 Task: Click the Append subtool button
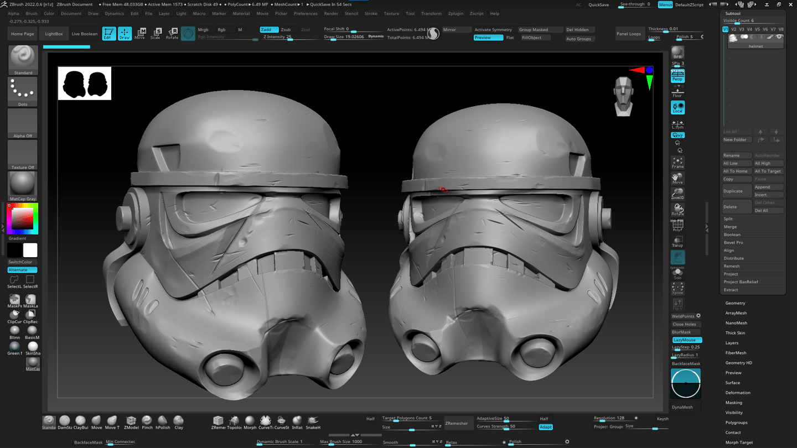769,187
